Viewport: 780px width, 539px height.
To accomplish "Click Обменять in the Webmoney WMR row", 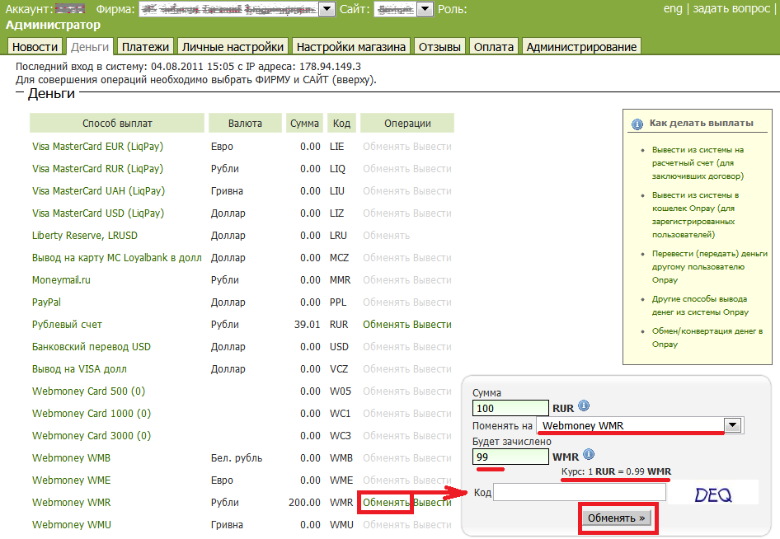I will (386, 503).
